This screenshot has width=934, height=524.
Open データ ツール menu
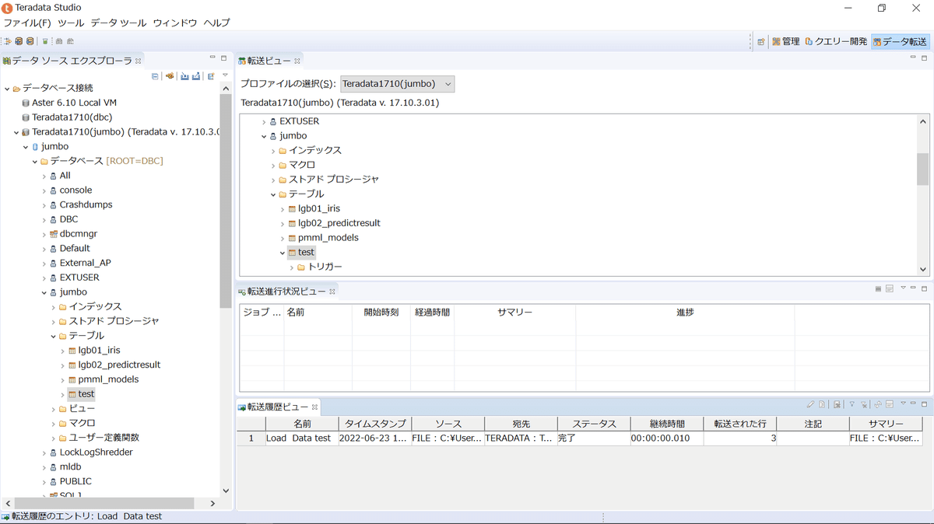tap(118, 23)
